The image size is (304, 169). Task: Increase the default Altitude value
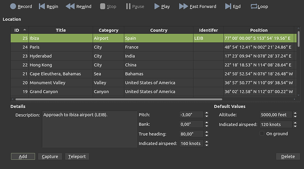(x=295, y=113)
